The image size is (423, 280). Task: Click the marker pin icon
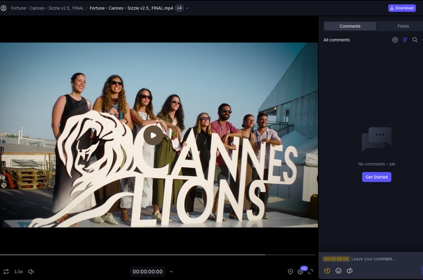tap(290, 272)
